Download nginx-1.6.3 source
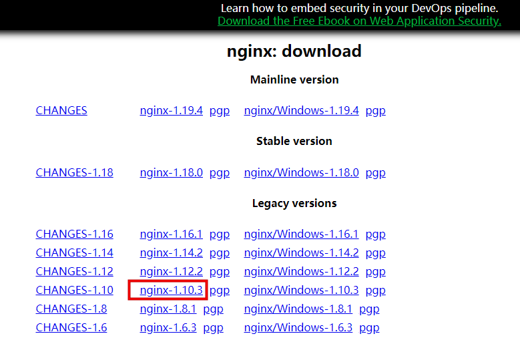 168,328
